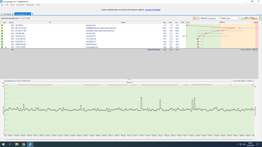Open the Workspace menu

30,5
